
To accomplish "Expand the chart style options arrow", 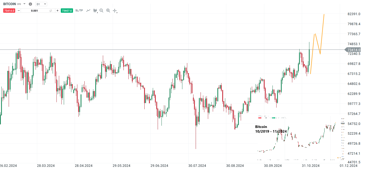I will tap(97, 12).
